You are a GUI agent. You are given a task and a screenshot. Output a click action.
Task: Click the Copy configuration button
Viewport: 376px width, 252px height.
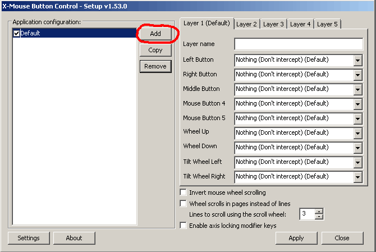pyautogui.click(x=155, y=50)
